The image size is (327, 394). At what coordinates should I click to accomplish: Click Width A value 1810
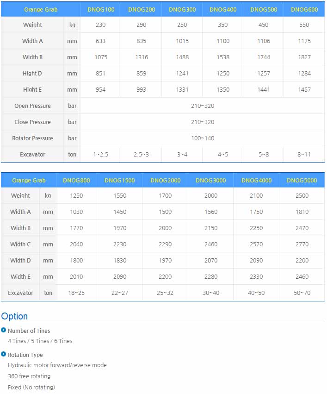click(x=302, y=212)
